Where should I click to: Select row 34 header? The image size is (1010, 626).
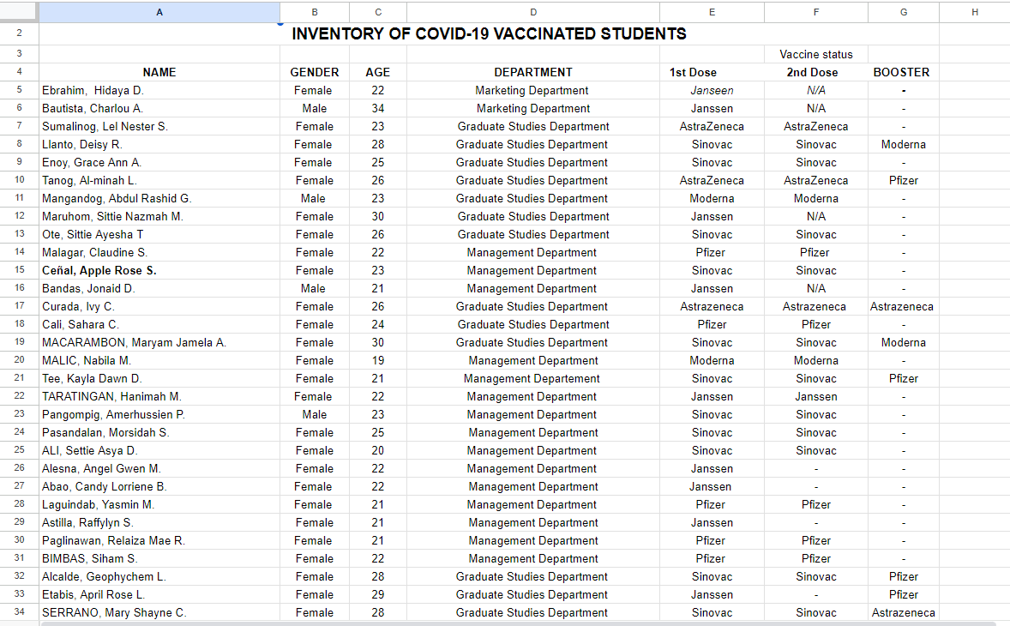pyautogui.click(x=19, y=612)
